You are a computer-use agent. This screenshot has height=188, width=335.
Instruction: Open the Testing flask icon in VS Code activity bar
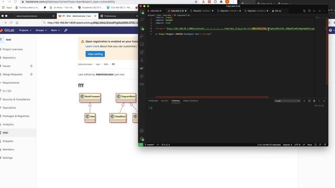[142, 61]
